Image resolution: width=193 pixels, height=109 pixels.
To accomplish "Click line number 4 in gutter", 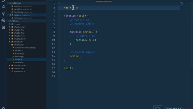I will point(54,16).
